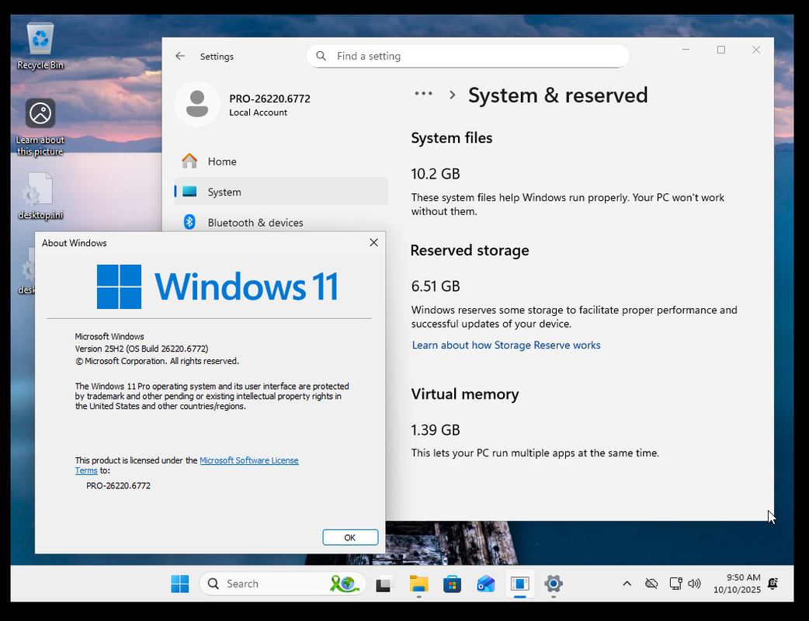Open Learn about this picture icon
Screen dimensions: 809x621
coord(40,127)
